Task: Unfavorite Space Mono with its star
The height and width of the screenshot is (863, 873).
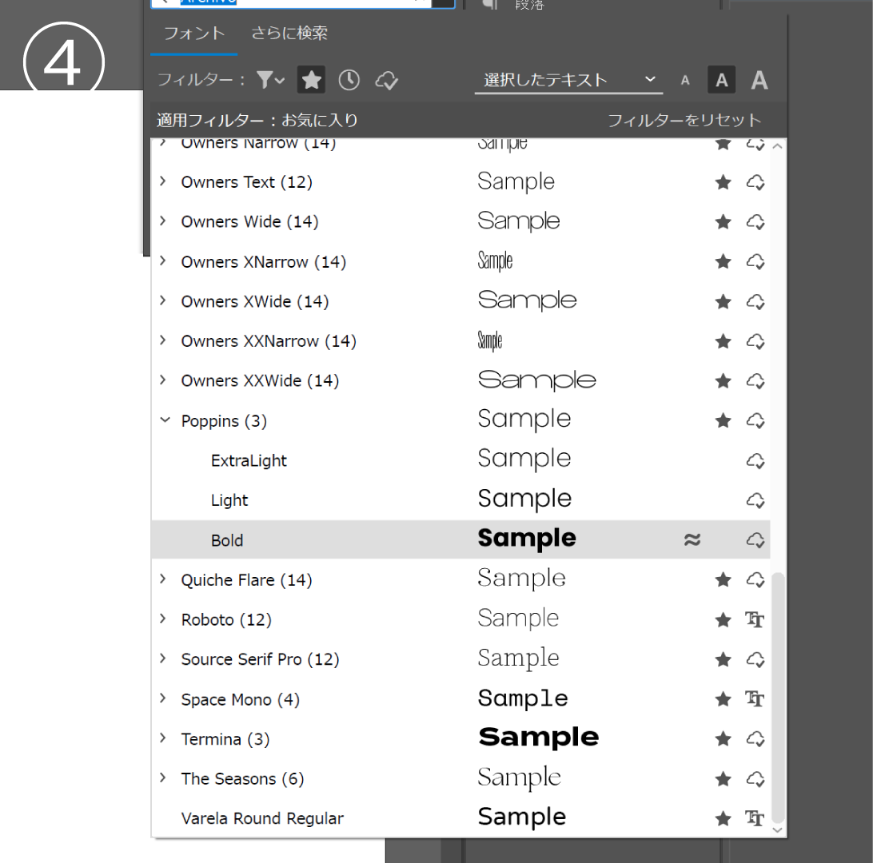Action: pos(724,699)
